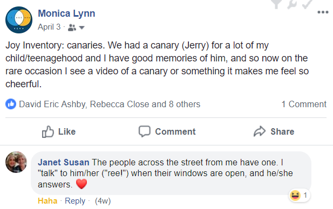Screen dimensions: 333x209
Task: Open Janet Susan's profile photo
Action: (16, 162)
